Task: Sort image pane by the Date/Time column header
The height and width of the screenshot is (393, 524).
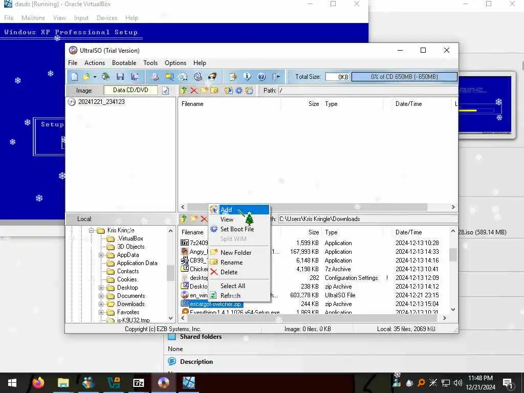Action: tap(408, 104)
